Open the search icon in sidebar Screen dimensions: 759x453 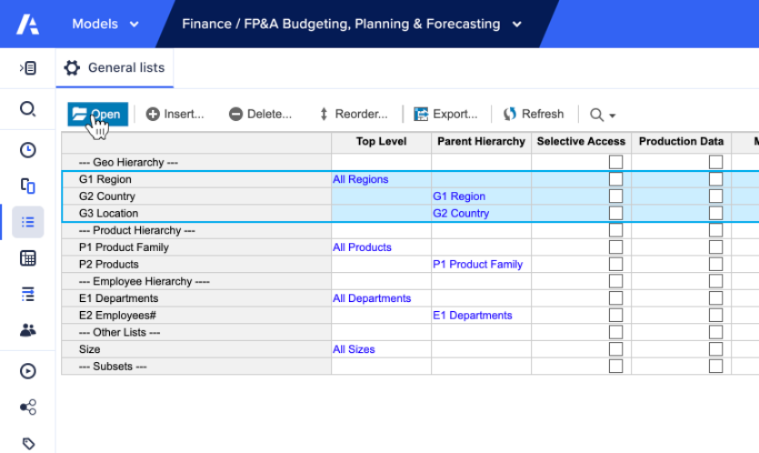27,109
